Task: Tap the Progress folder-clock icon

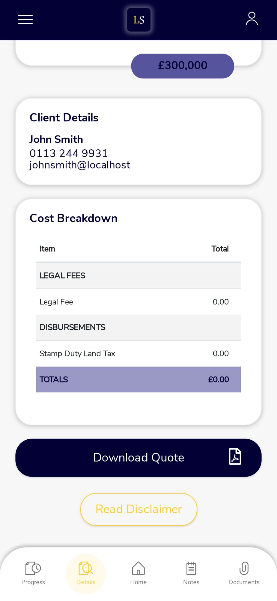Action: [x=33, y=568]
